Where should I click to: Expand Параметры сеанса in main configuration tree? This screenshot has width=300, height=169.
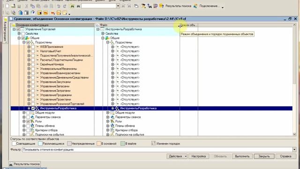tap(24, 117)
